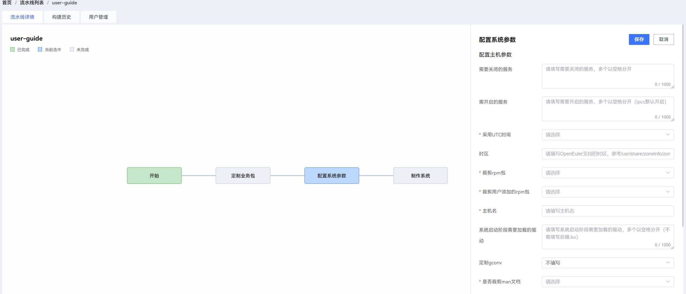Click the 配置系统参数 pipeline node
Screen dimensions: 686x294
point(332,176)
